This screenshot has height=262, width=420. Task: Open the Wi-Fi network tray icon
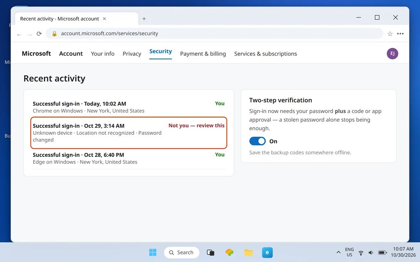[x=361, y=253]
